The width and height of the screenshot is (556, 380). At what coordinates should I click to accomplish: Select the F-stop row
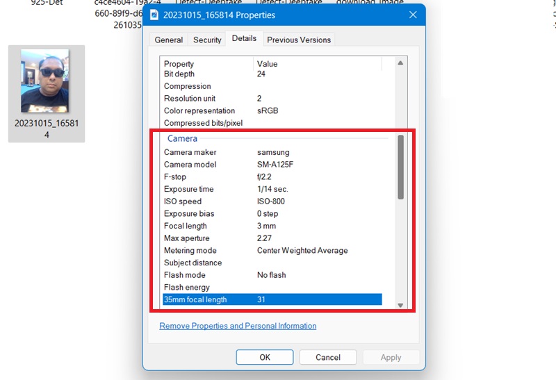point(272,176)
